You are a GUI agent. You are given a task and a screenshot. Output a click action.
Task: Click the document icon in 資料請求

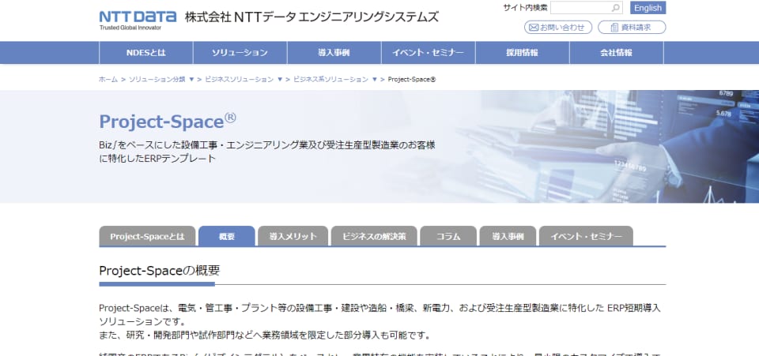coord(614,28)
